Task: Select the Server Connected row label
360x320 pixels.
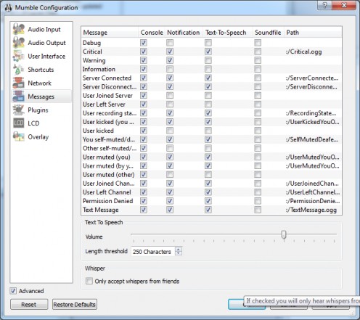Action: point(107,78)
